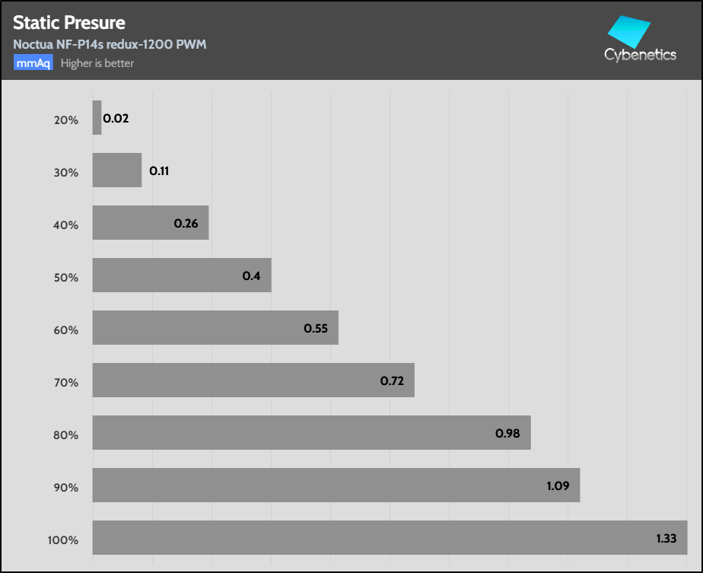Click the 20% axis label

pos(66,120)
